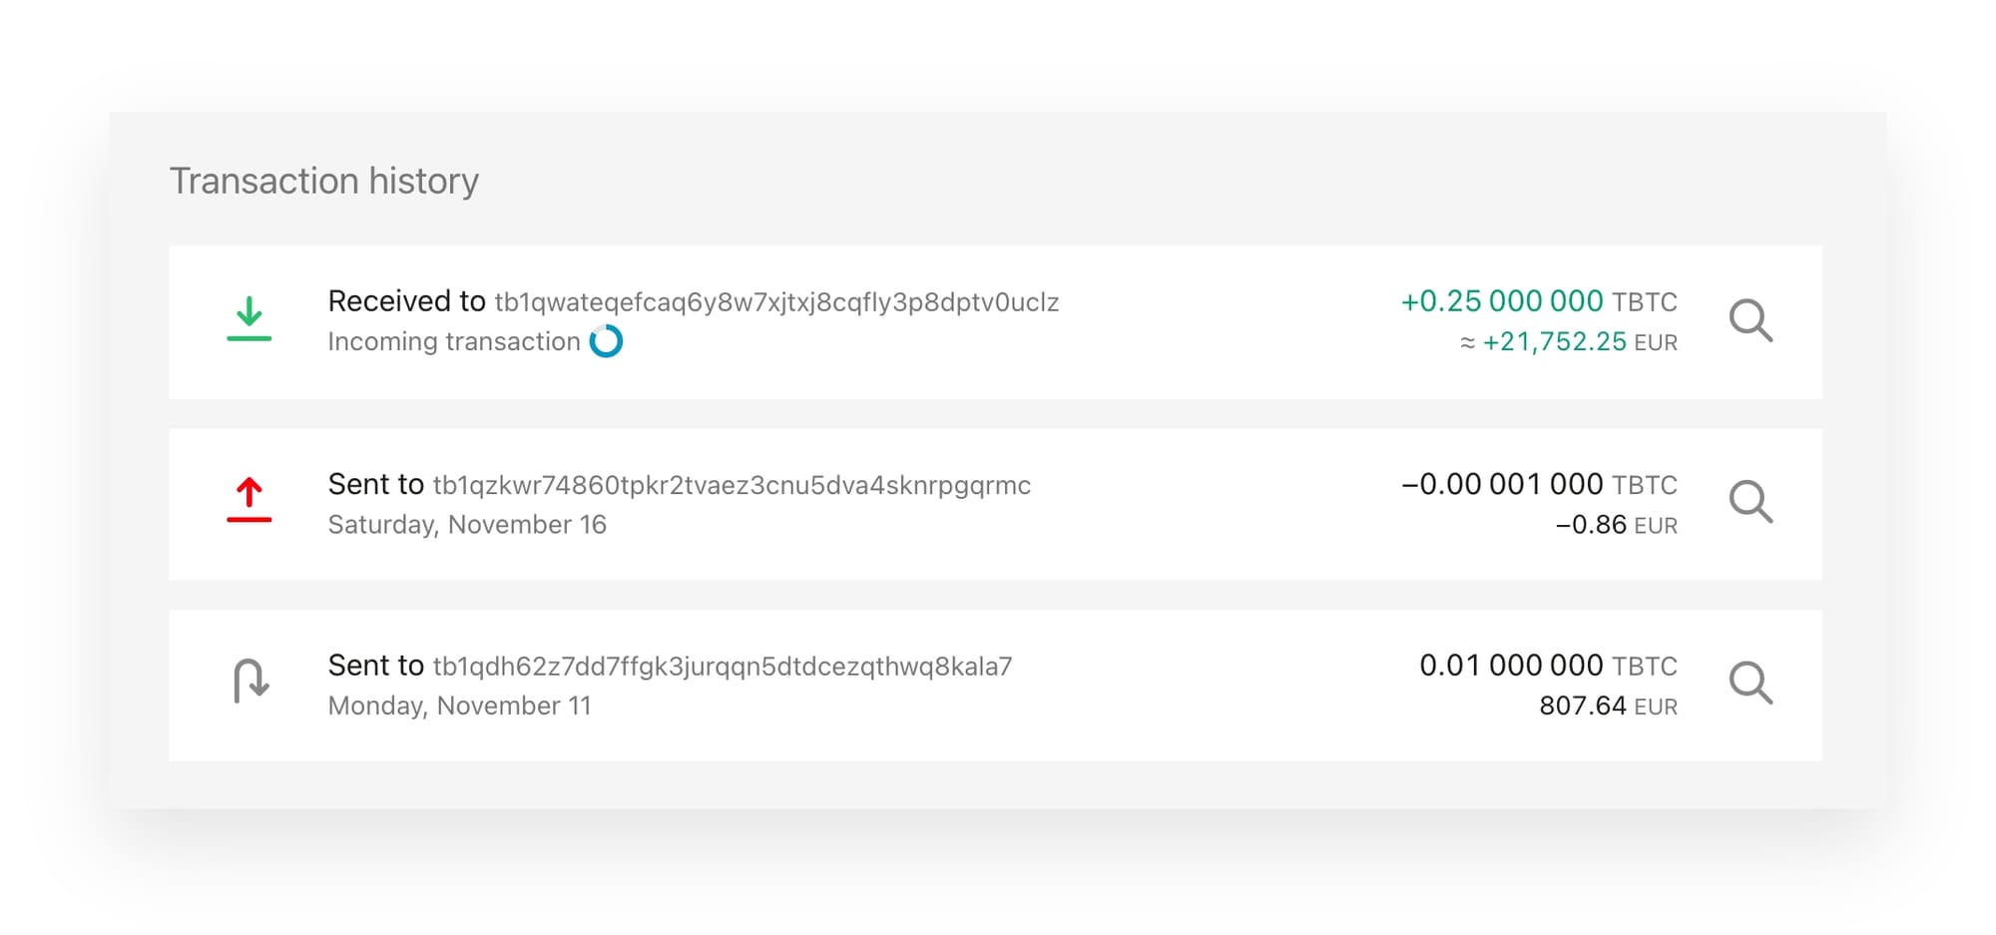Click the red sent arrow icon
Image resolution: width=1996 pixels, height=935 pixels.
pyautogui.click(x=249, y=500)
